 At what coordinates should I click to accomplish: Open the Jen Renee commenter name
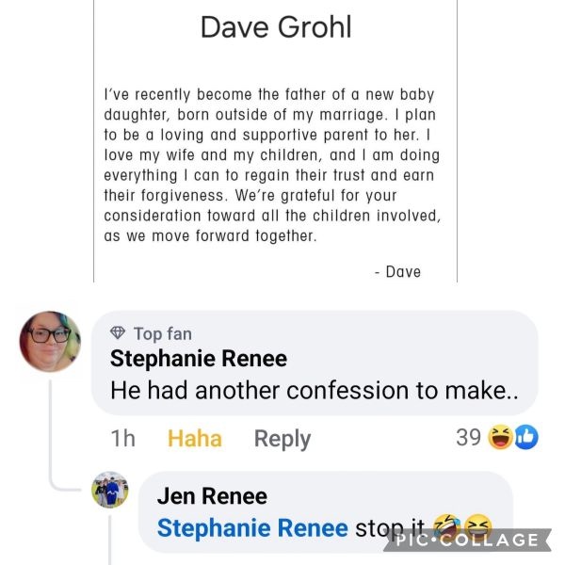pos(212,496)
